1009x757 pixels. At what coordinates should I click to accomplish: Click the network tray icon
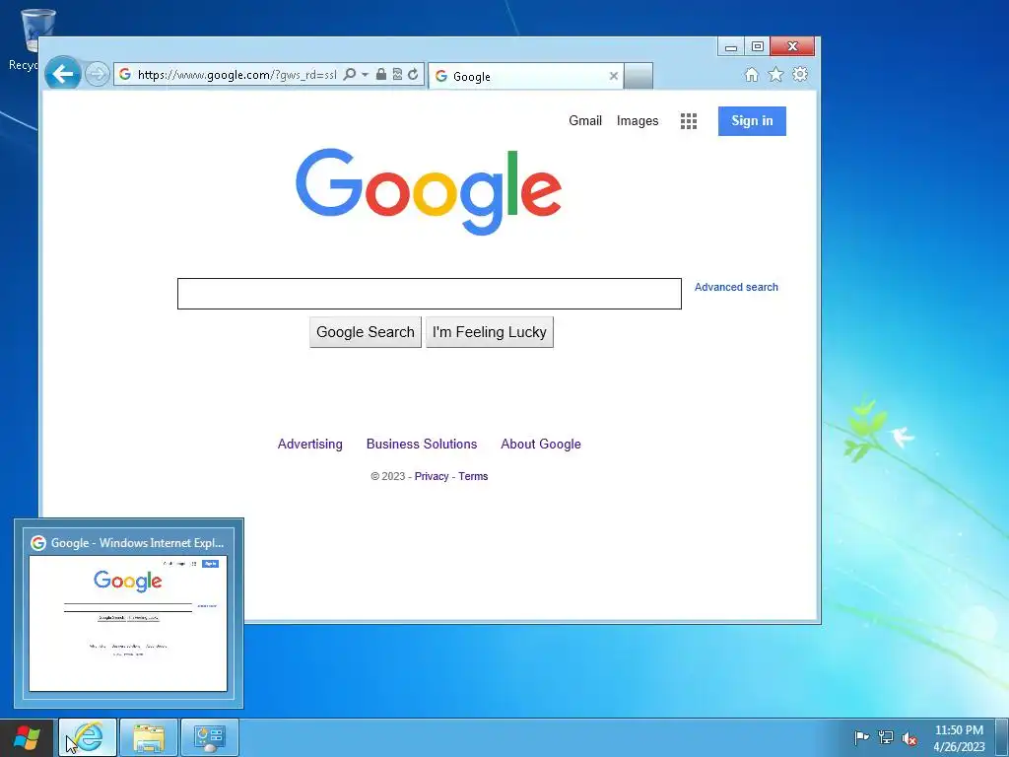click(x=886, y=737)
